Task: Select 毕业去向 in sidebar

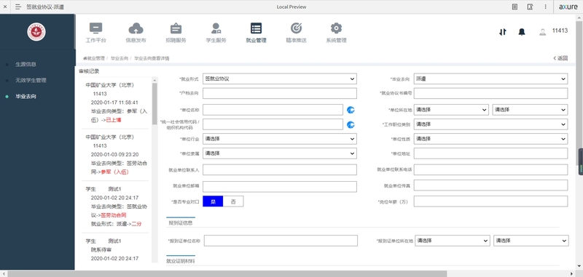Action: 26,97
